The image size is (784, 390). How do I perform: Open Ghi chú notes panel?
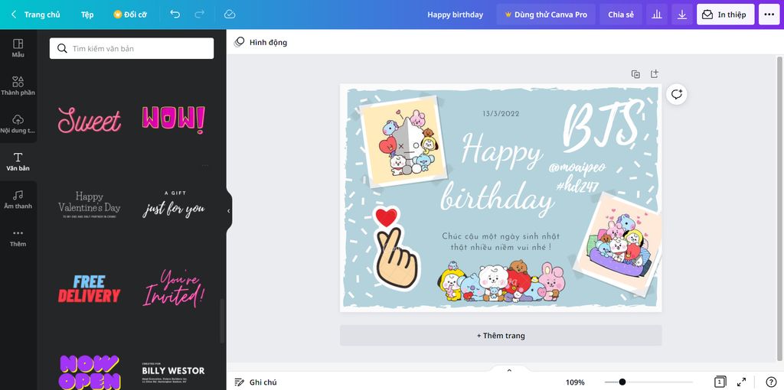pos(256,382)
